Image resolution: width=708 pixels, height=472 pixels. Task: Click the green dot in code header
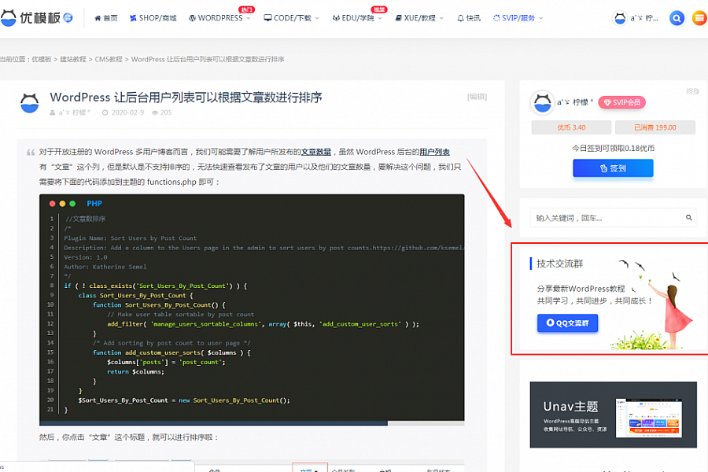tap(72, 204)
